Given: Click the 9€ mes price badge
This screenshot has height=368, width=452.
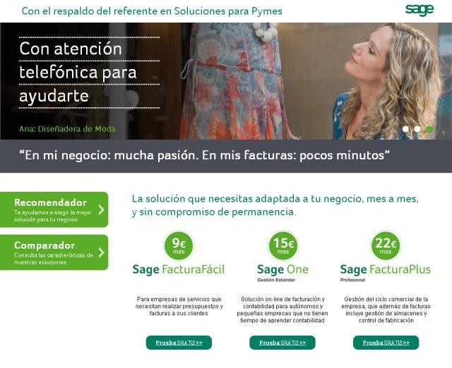Looking at the screenshot, I should point(179,246).
